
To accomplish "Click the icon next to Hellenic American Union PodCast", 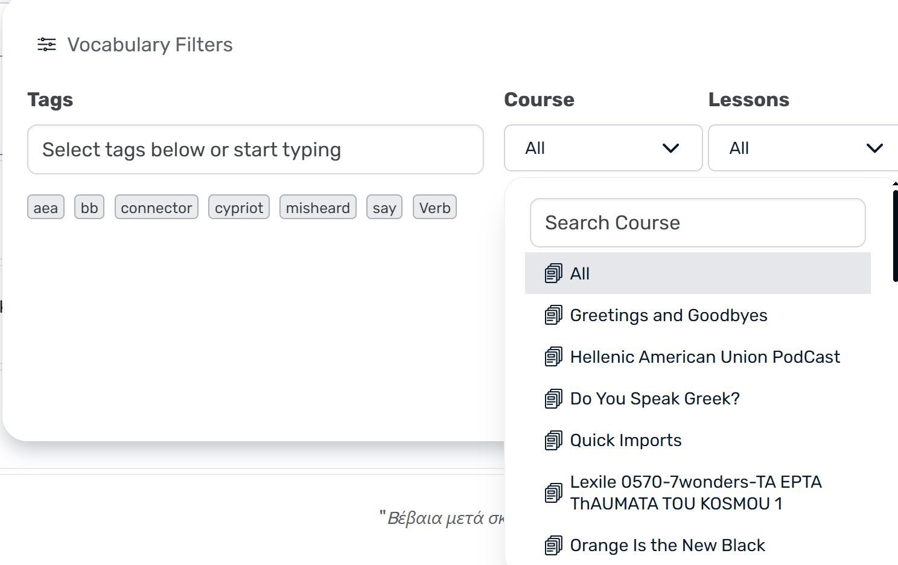I will pyautogui.click(x=553, y=357).
